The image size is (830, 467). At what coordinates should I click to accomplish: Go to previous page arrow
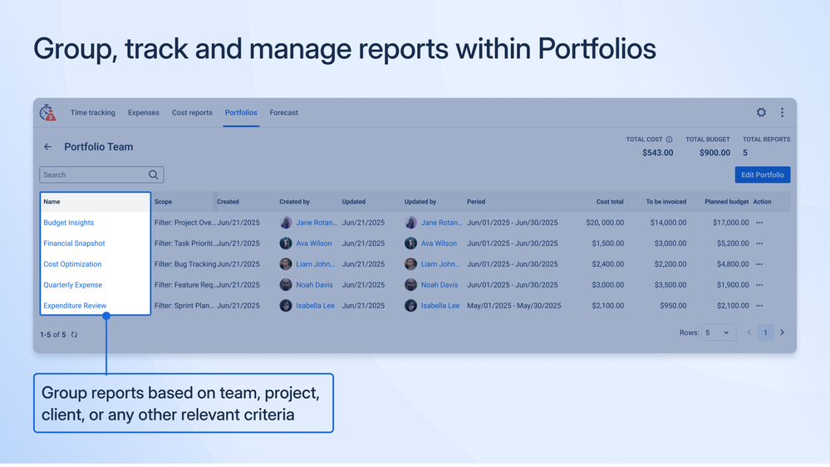tap(749, 332)
